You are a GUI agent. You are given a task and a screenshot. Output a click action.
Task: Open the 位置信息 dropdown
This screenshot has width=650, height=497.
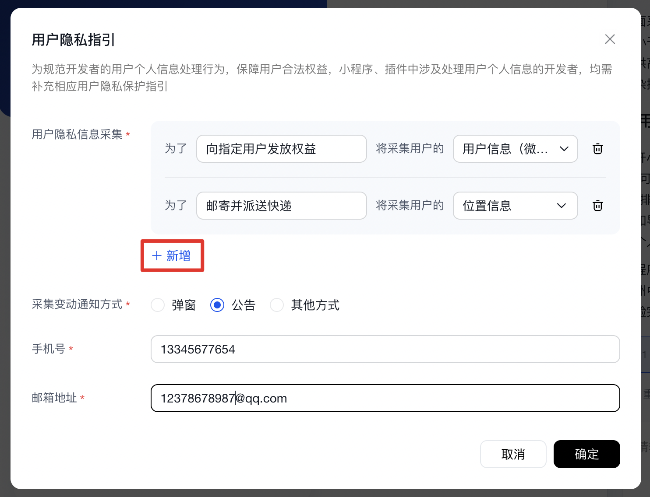515,206
